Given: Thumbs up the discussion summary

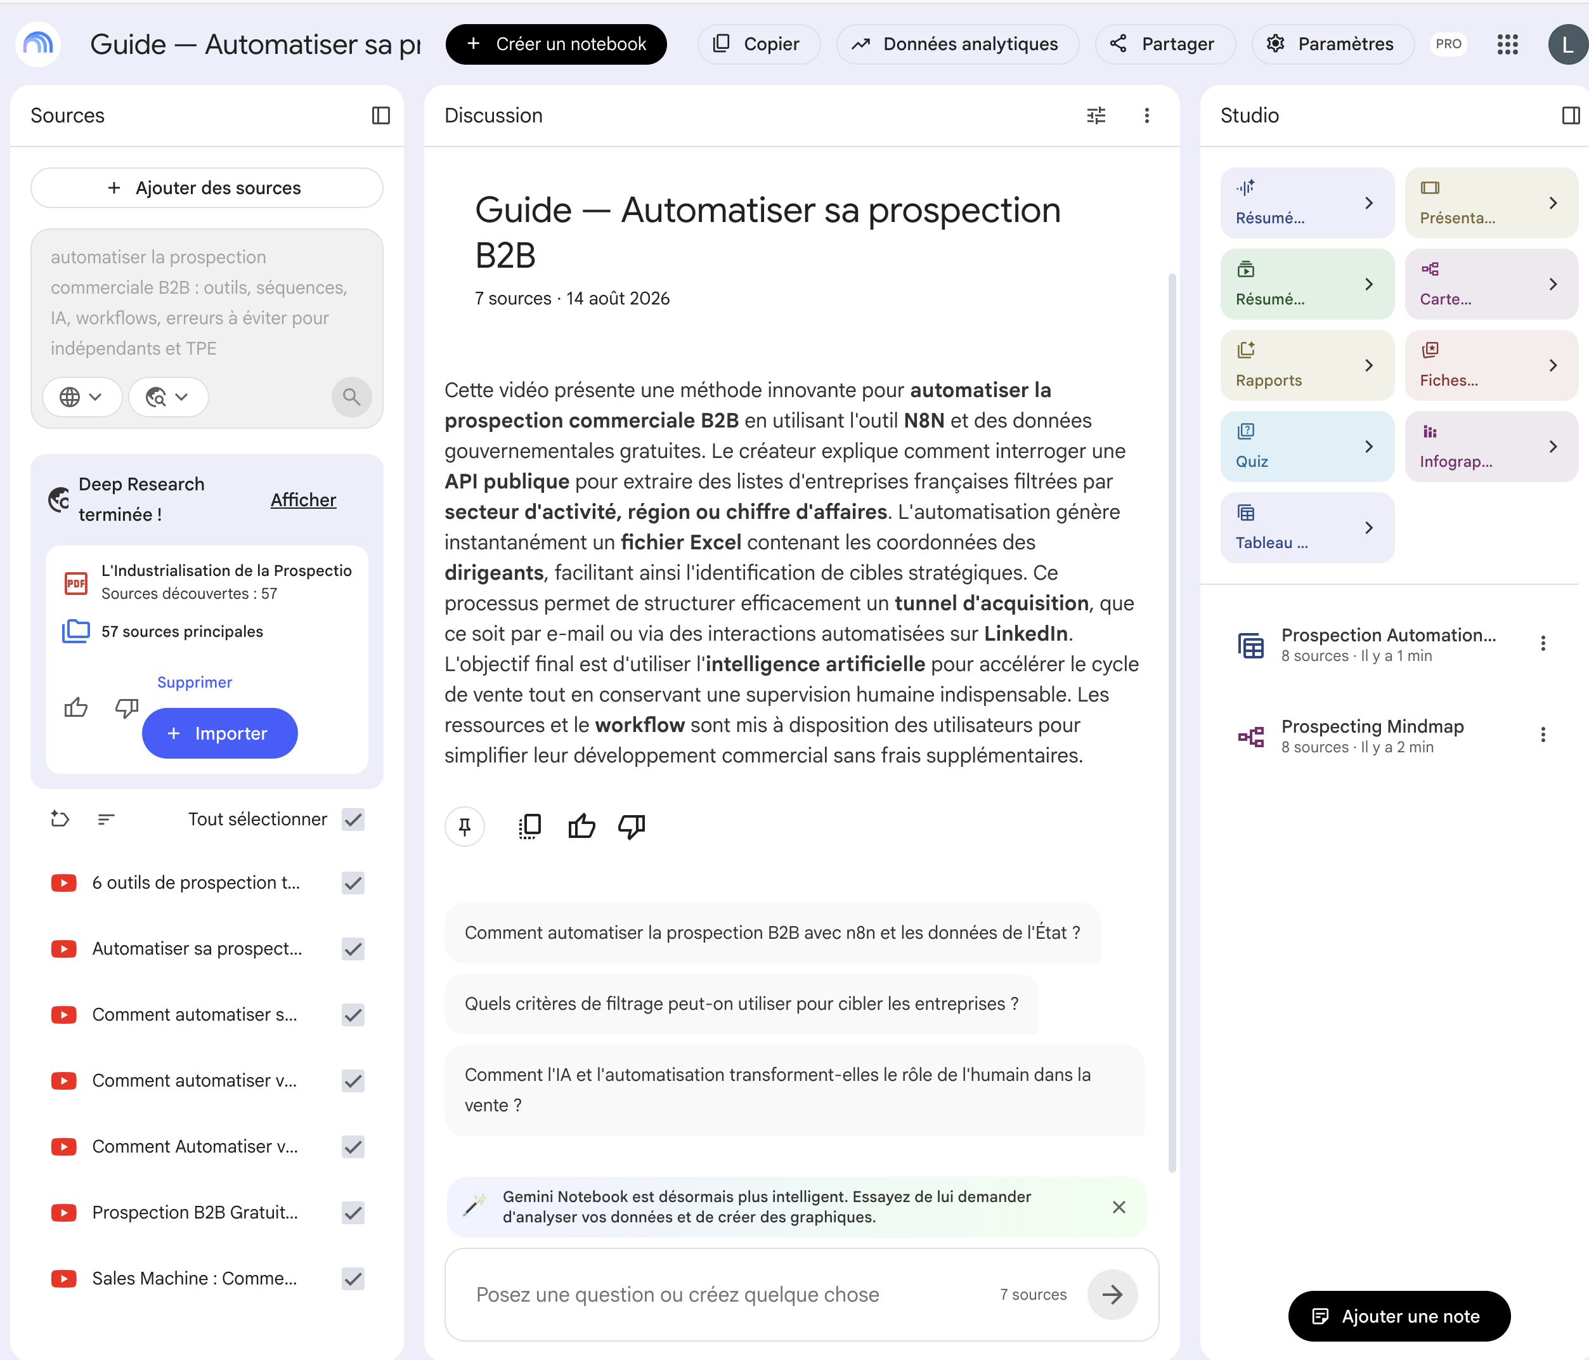Looking at the screenshot, I should click(x=581, y=826).
